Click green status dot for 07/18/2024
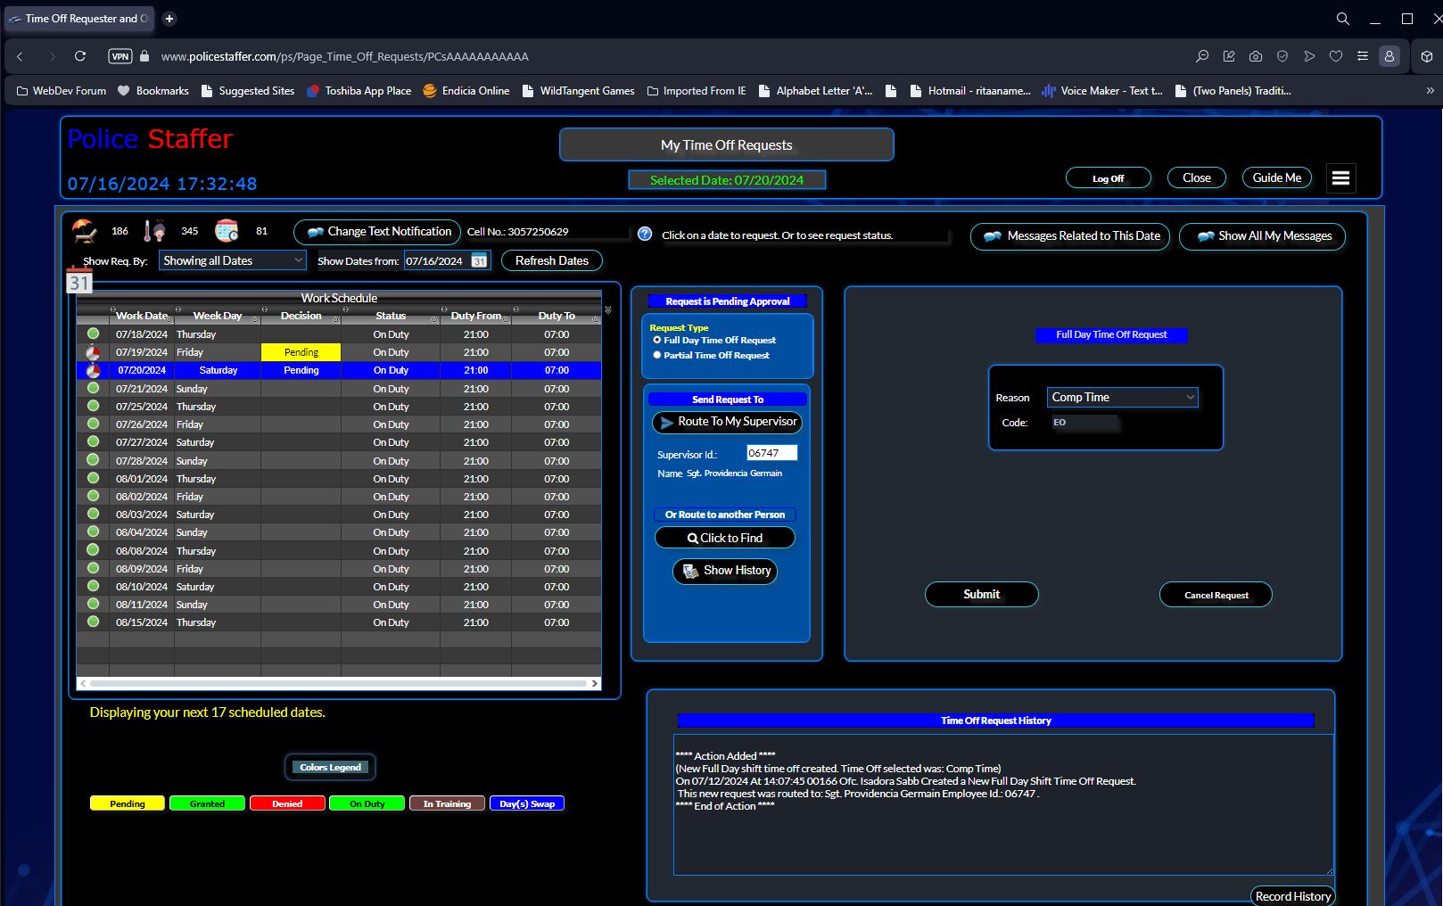 coord(93,334)
